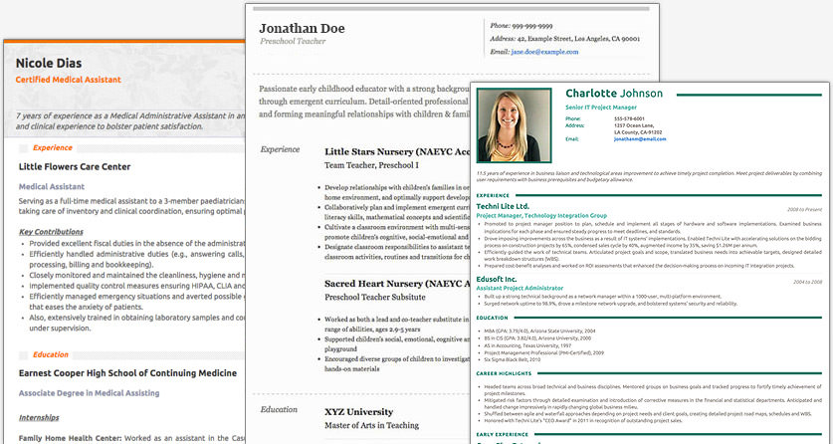Screen dimensions: 833x444
Task: Click the Jonathan Doe name heading
Action: pos(302,29)
